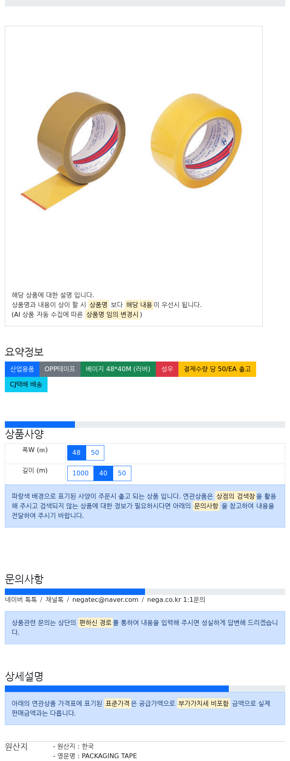Click the highlighted 상점의 검색창 text
290x761 pixels.
[x=236, y=496]
